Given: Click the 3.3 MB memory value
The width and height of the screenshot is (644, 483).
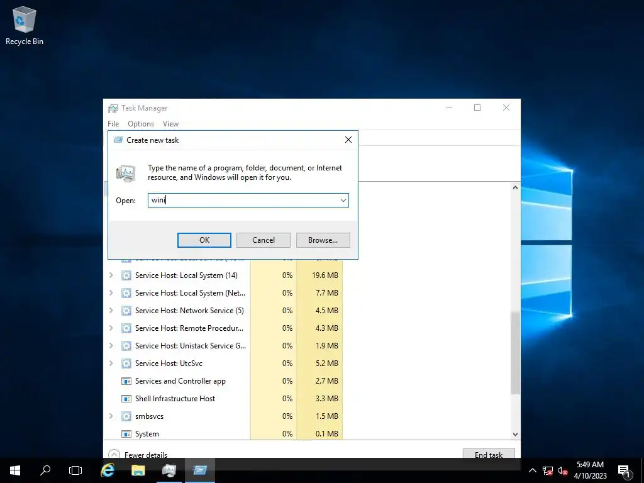Looking at the screenshot, I should (x=327, y=399).
